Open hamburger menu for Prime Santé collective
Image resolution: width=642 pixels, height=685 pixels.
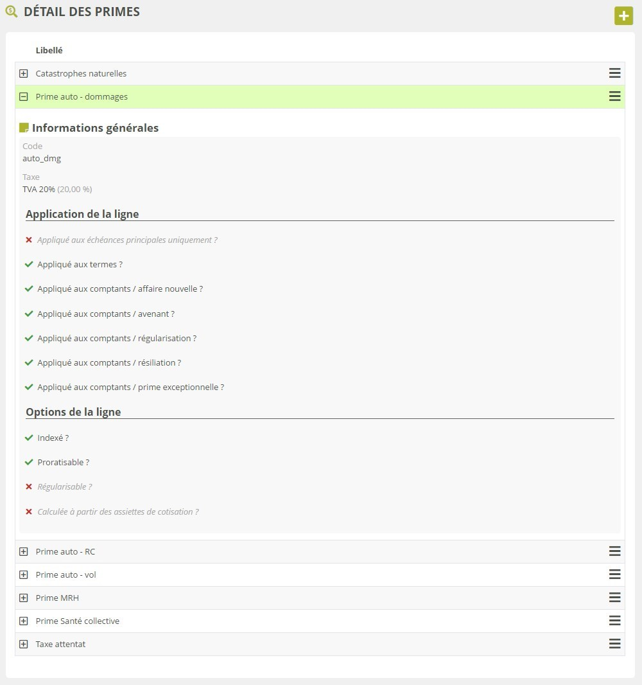[x=614, y=621]
